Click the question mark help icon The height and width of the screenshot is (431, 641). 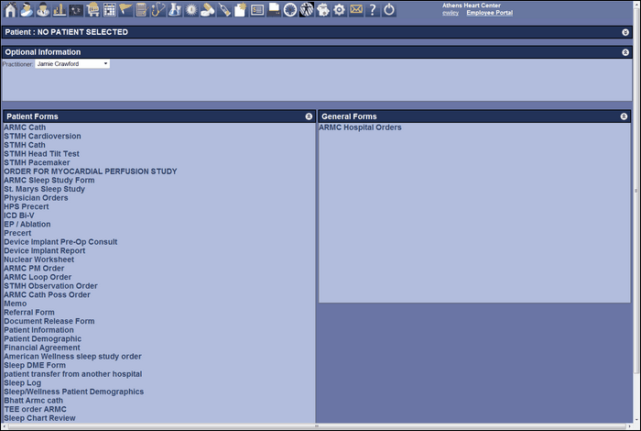click(372, 10)
